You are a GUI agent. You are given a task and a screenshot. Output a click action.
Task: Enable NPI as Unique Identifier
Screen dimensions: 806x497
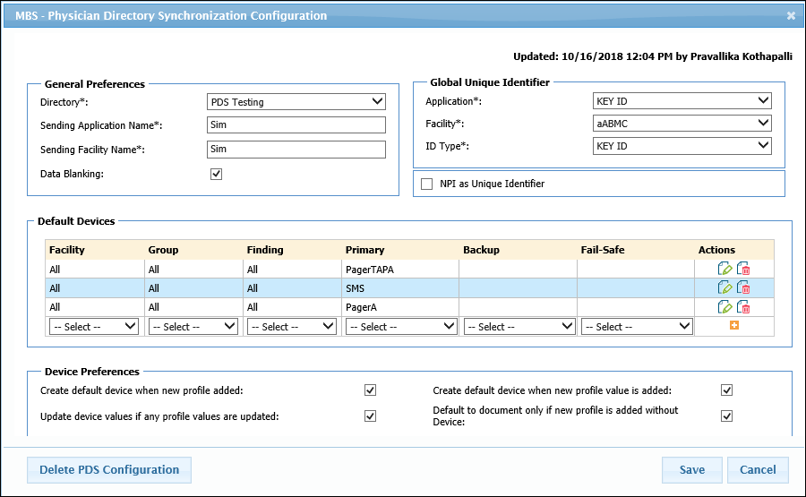[426, 184]
